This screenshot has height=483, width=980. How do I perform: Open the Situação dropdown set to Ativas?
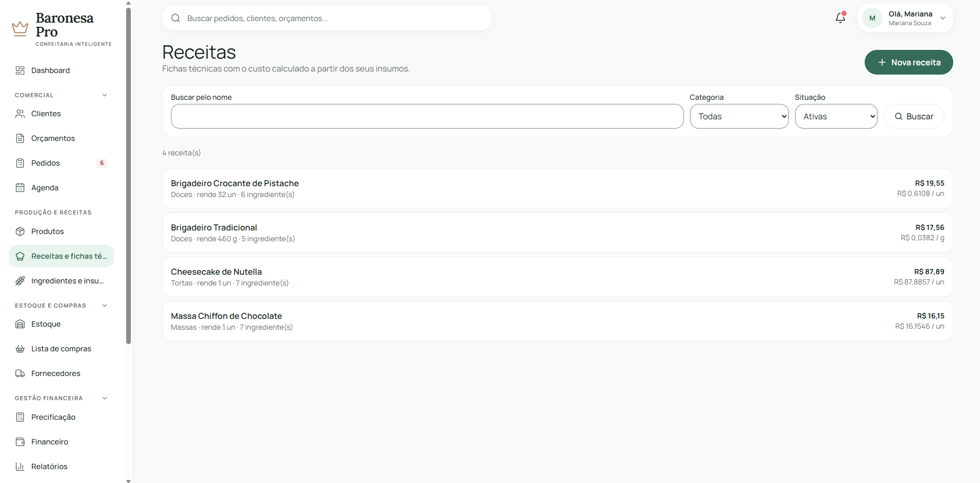tap(836, 116)
